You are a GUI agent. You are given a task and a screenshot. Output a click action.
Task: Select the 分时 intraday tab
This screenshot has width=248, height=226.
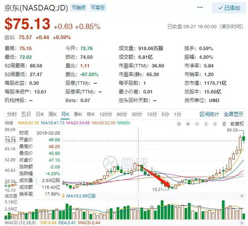coord(12,114)
